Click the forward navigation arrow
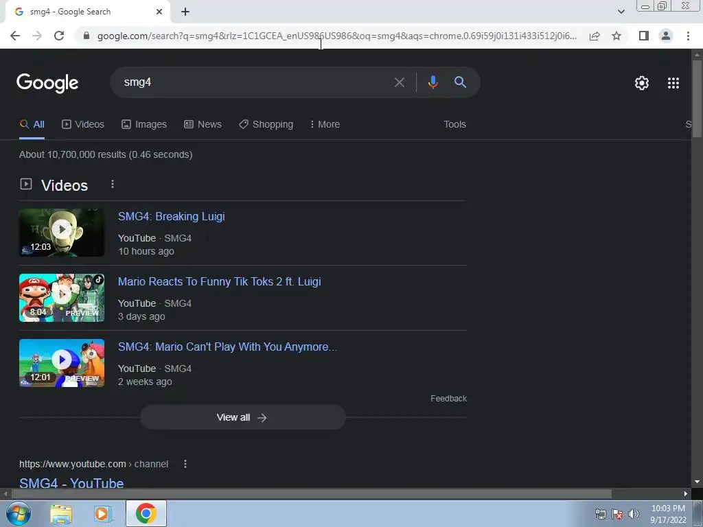 pos(37,36)
